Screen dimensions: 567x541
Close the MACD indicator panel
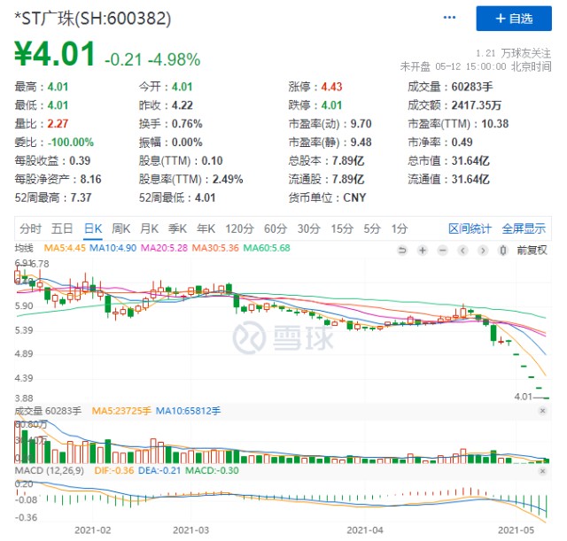tap(542, 471)
